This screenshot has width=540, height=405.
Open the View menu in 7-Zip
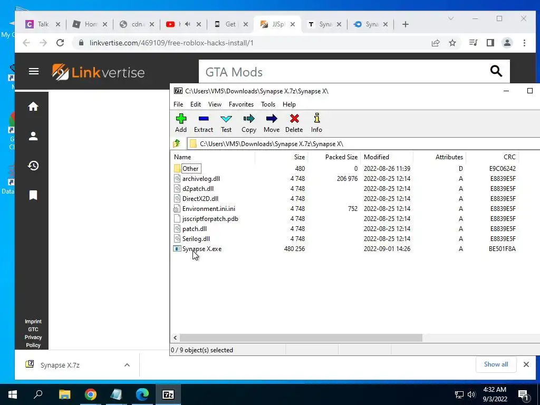(x=215, y=104)
